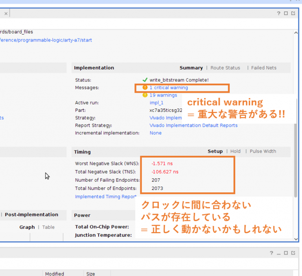Show the Hold timing tab
Image resolution: width=302 pixels, height=276 pixels.
235,152
